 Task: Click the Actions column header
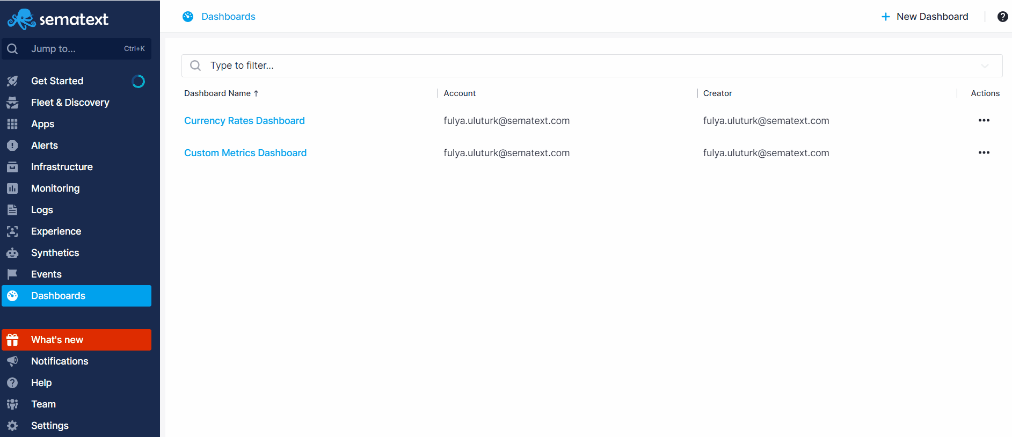(x=985, y=93)
